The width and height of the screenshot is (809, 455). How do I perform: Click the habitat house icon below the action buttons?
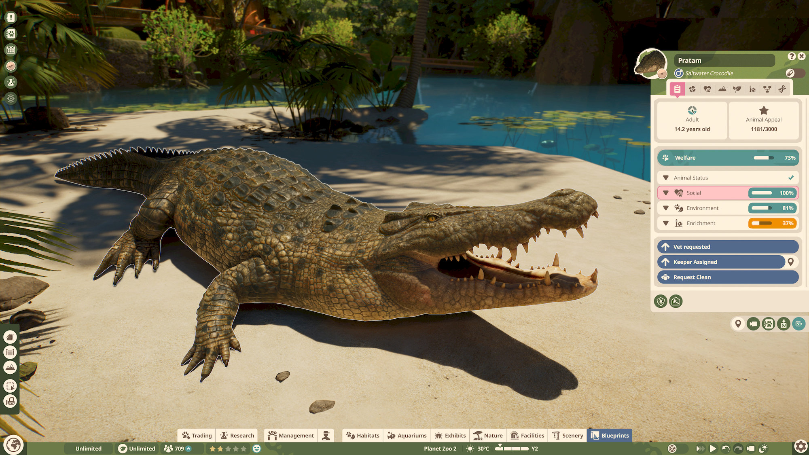coord(676,301)
